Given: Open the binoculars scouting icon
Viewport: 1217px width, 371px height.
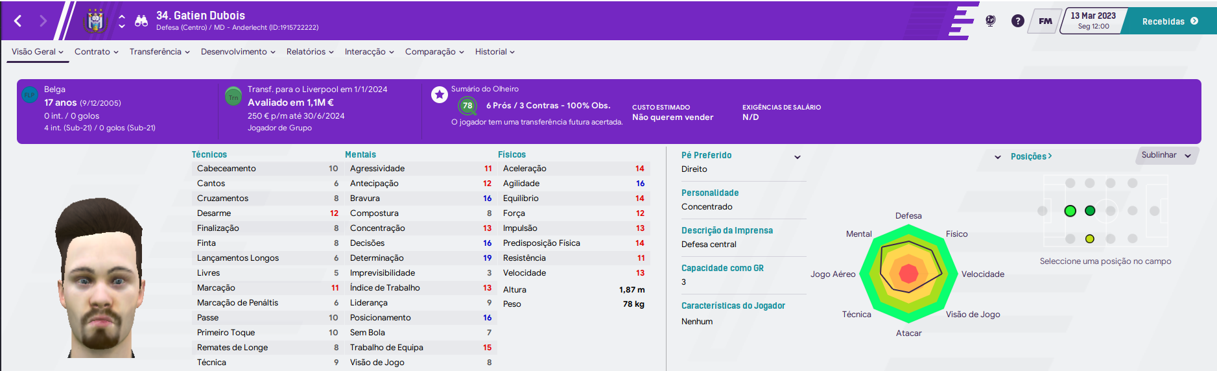Looking at the screenshot, I should pyautogui.click(x=141, y=21).
